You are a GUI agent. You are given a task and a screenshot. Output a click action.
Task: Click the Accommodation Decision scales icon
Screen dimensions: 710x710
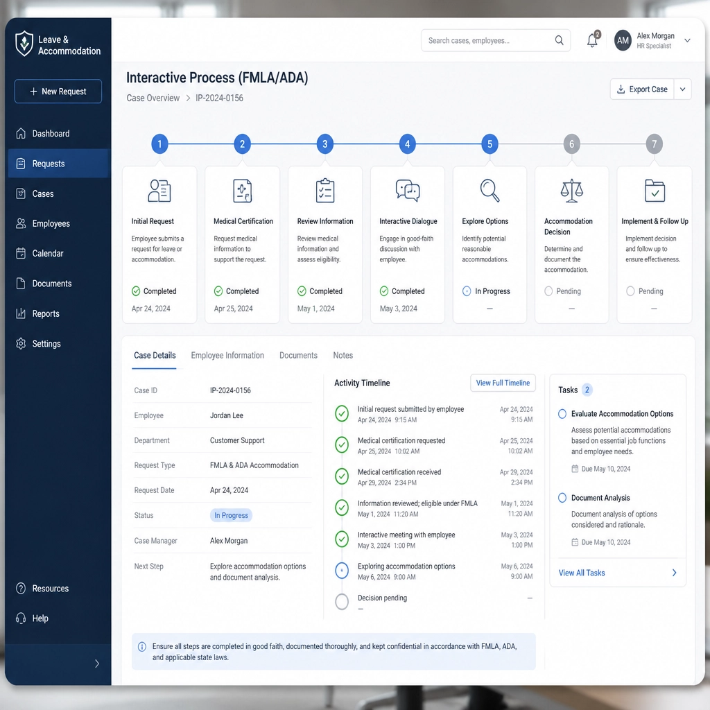(x=571, y=191)
